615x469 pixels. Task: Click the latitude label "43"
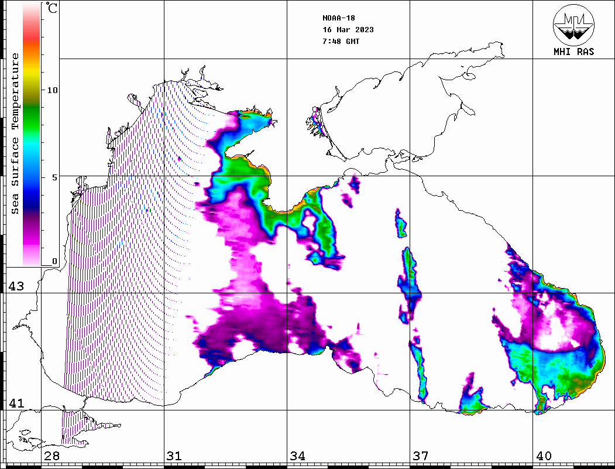16,286
